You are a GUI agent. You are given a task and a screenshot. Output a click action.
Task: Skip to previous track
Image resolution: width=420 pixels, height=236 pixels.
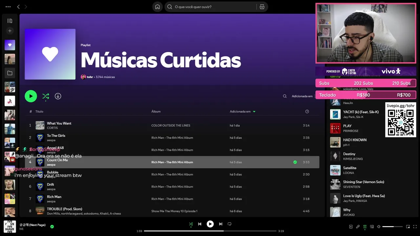coord(200,224)
